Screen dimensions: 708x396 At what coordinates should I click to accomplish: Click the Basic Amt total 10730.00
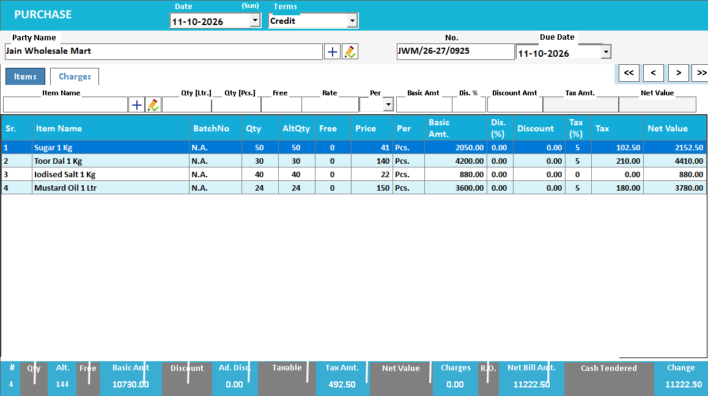point(130,385)
